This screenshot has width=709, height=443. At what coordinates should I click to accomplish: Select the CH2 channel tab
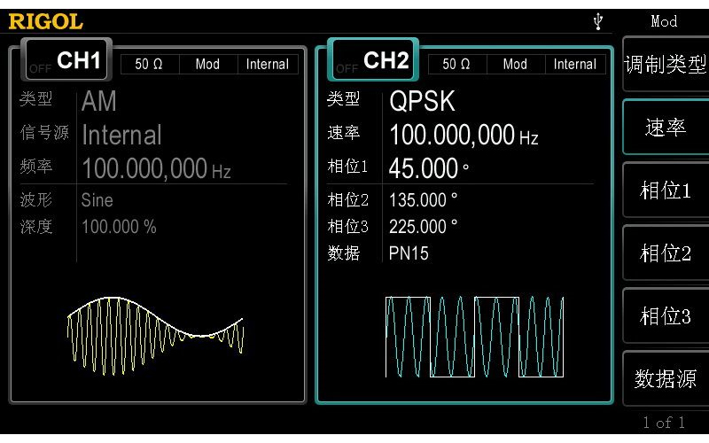[373, 60]
